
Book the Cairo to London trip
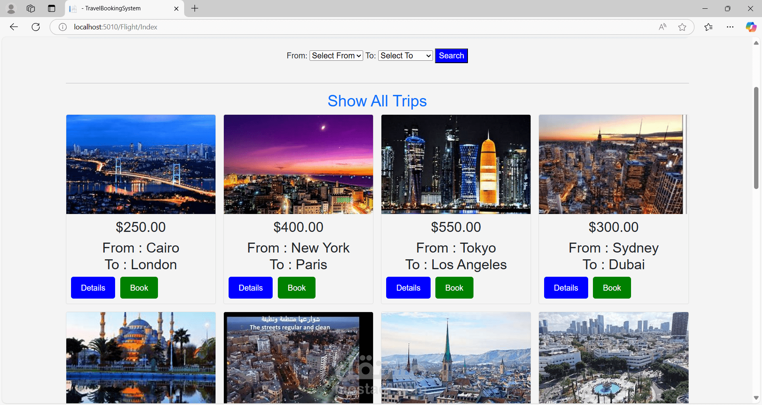click(x=139, y=287)
